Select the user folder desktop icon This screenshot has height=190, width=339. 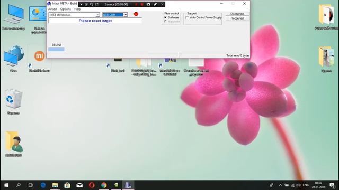click(x=14, y=143)
